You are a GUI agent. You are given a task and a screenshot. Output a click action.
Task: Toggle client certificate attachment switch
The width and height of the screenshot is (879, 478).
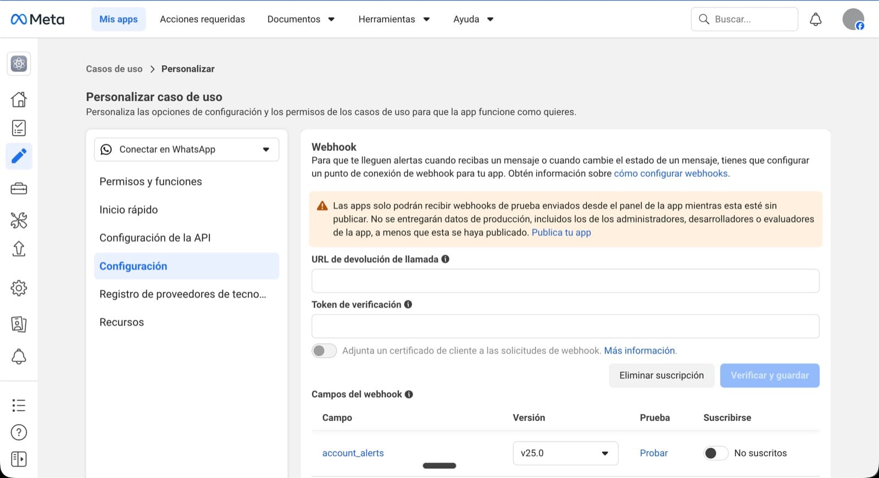click(x=324, y=351)
